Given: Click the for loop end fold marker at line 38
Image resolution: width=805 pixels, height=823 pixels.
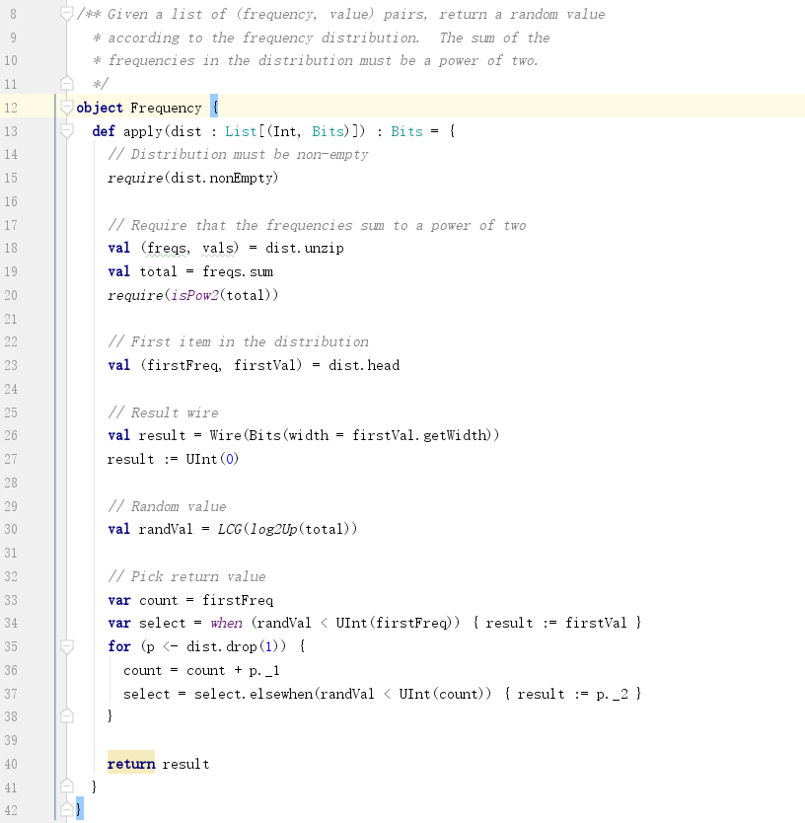Looking at the screenshot, I should [67, 716].
